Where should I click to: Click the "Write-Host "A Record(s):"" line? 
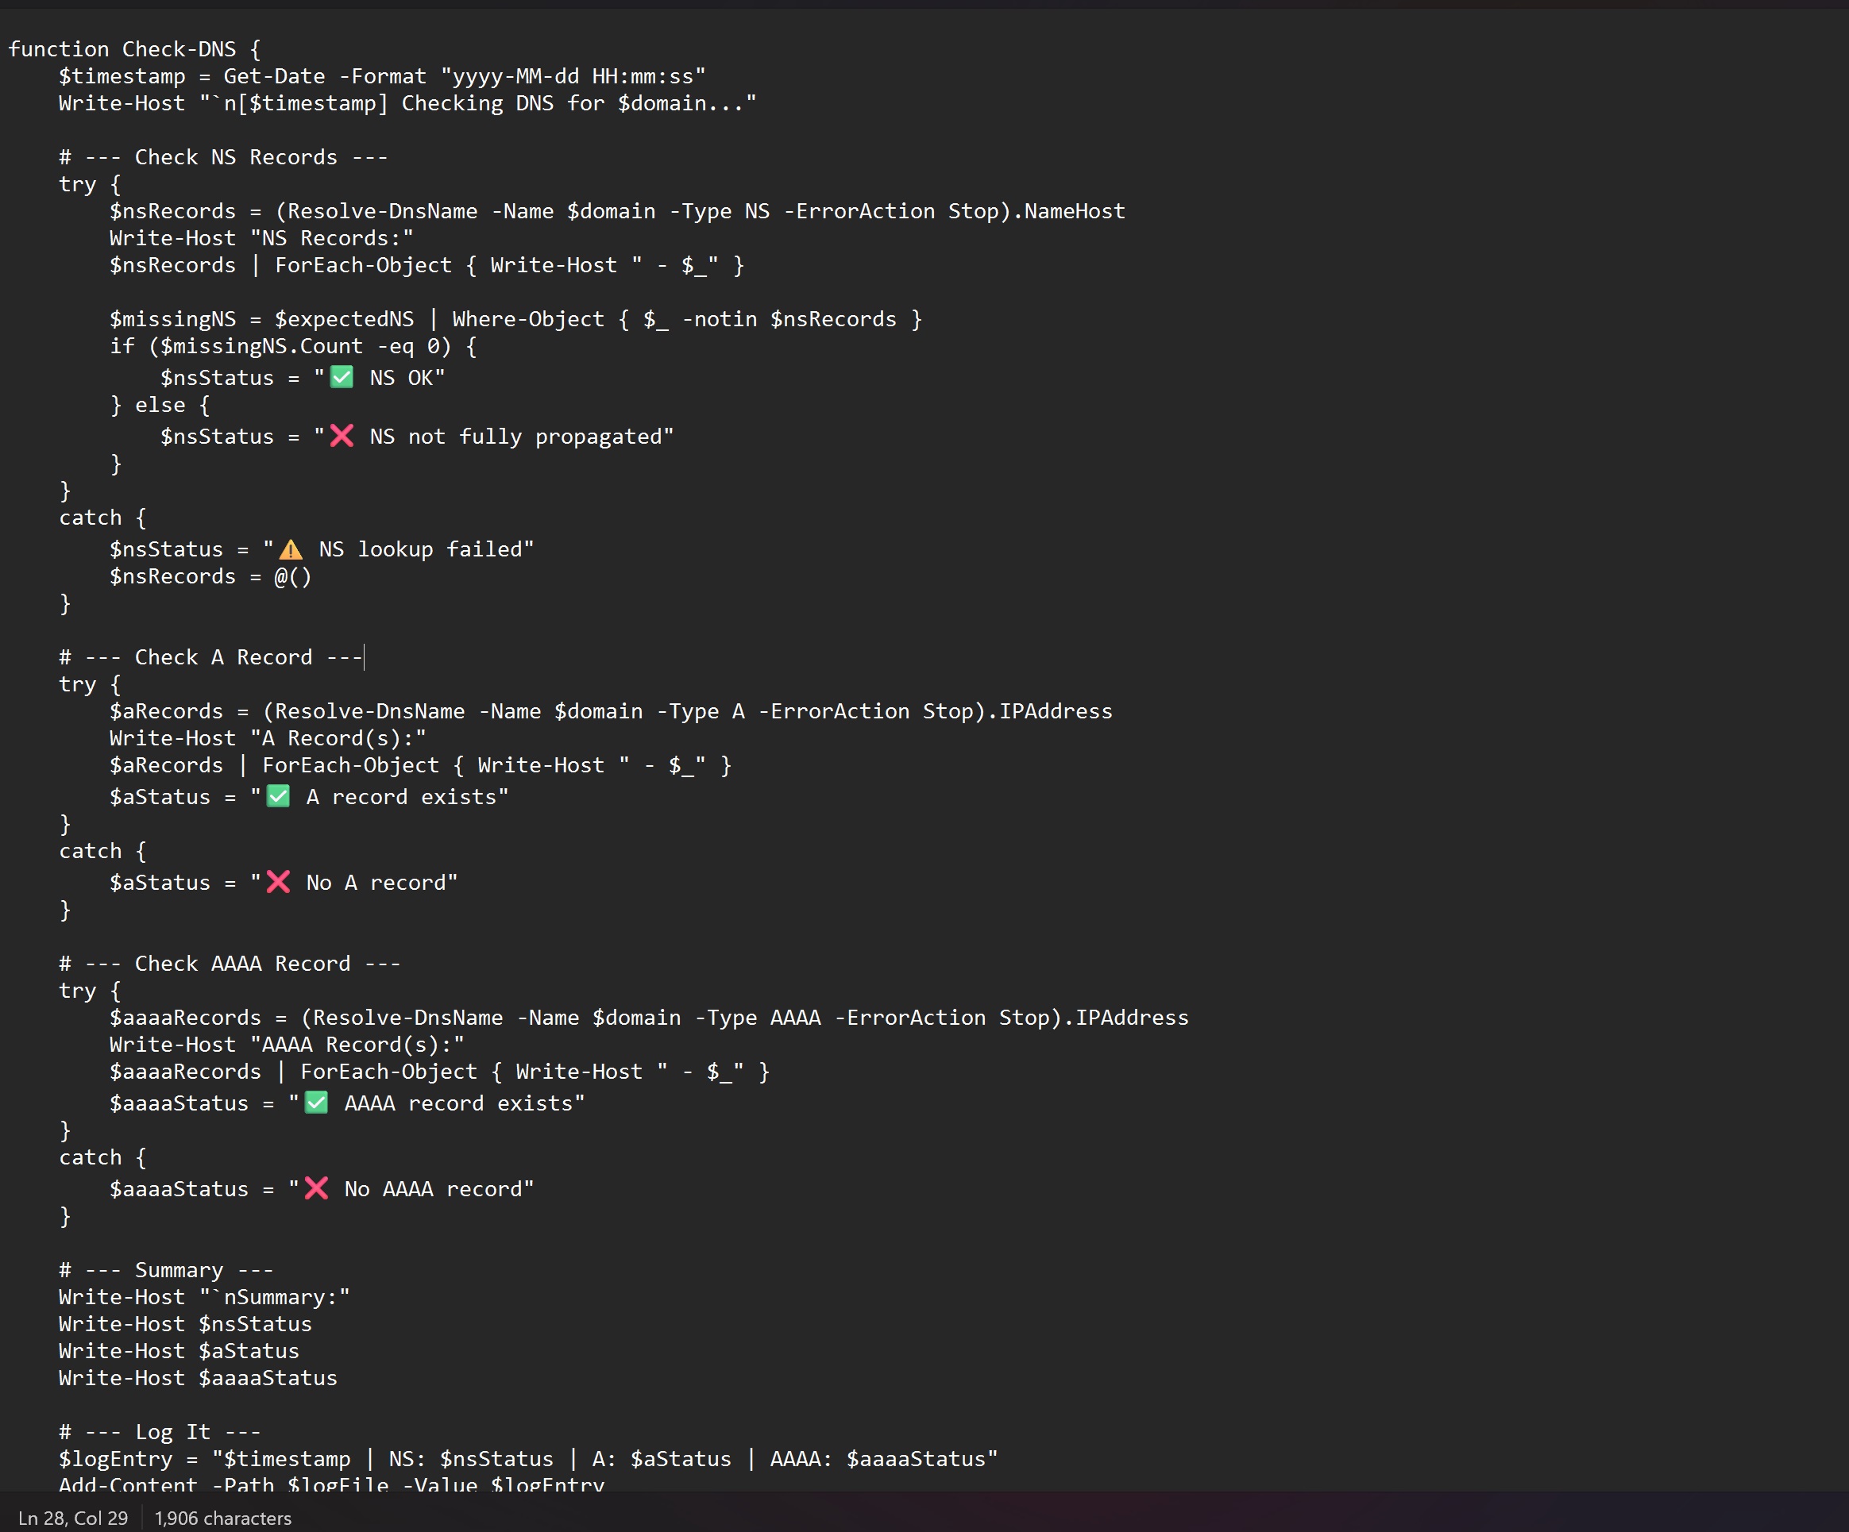(x=268, y=738)
